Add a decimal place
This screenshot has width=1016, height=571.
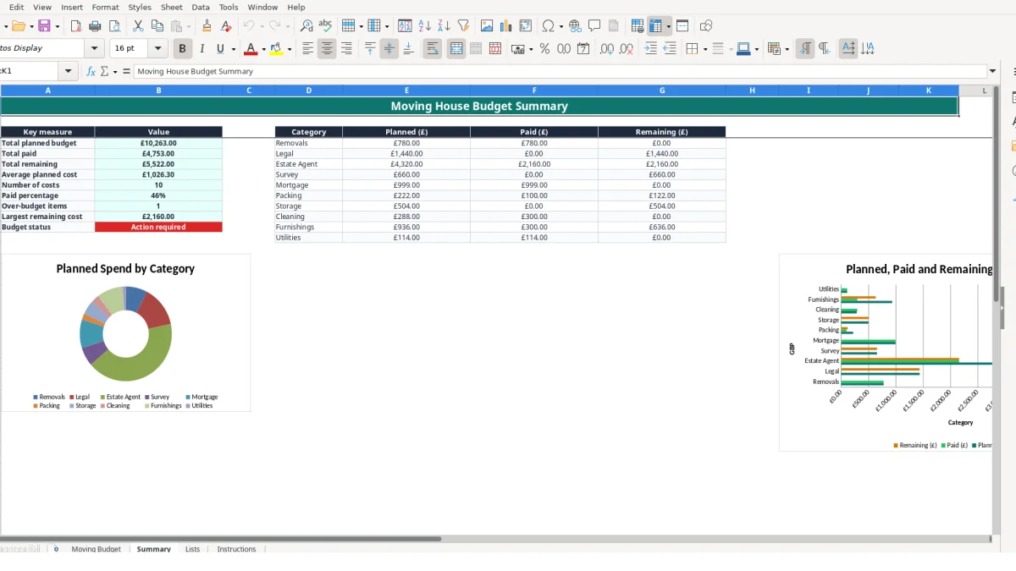tap(607, 49)
